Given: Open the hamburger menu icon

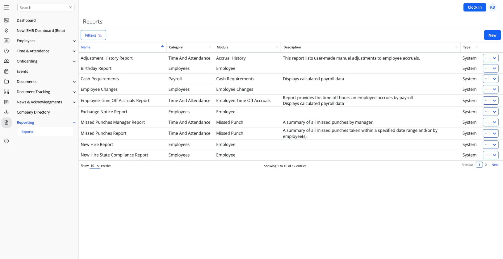Looking at the screenshot, I should 6,7.
